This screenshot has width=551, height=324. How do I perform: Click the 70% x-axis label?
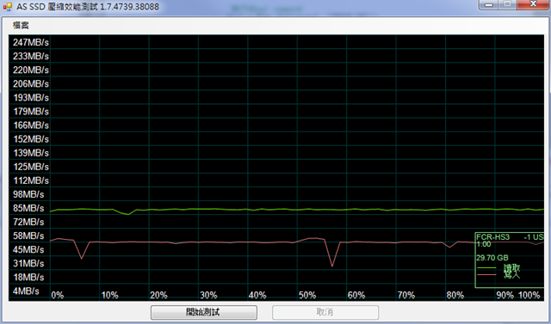pyautogui.click(x=406, y=296)
